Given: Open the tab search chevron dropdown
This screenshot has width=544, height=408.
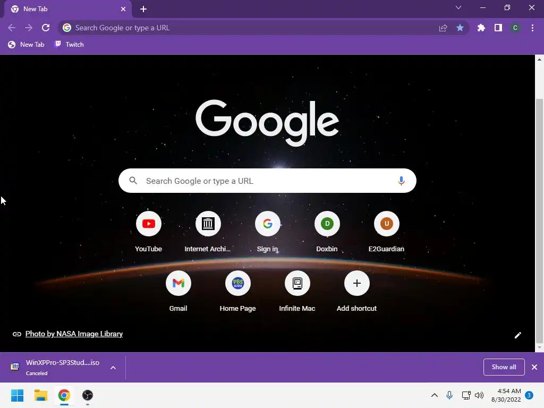Looking at the screenshot, I should tap(458, 7).
